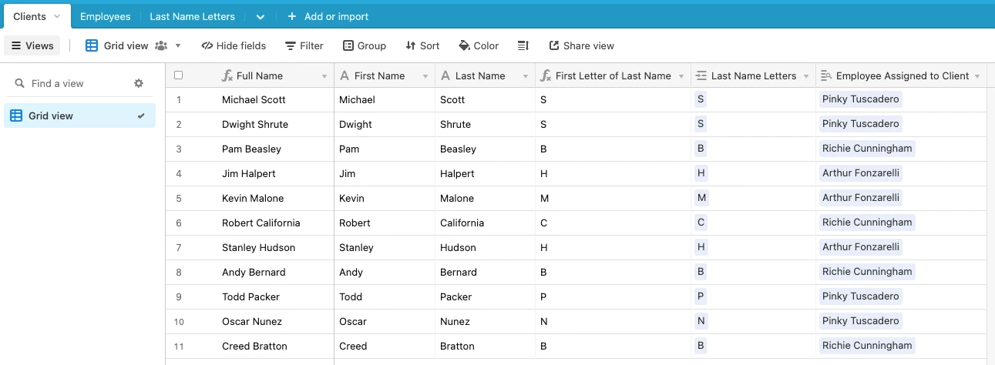Click the Sort arrows icon
Image resolution: width=995 pixels, height=365 pixels.
[x=411, y=45]
